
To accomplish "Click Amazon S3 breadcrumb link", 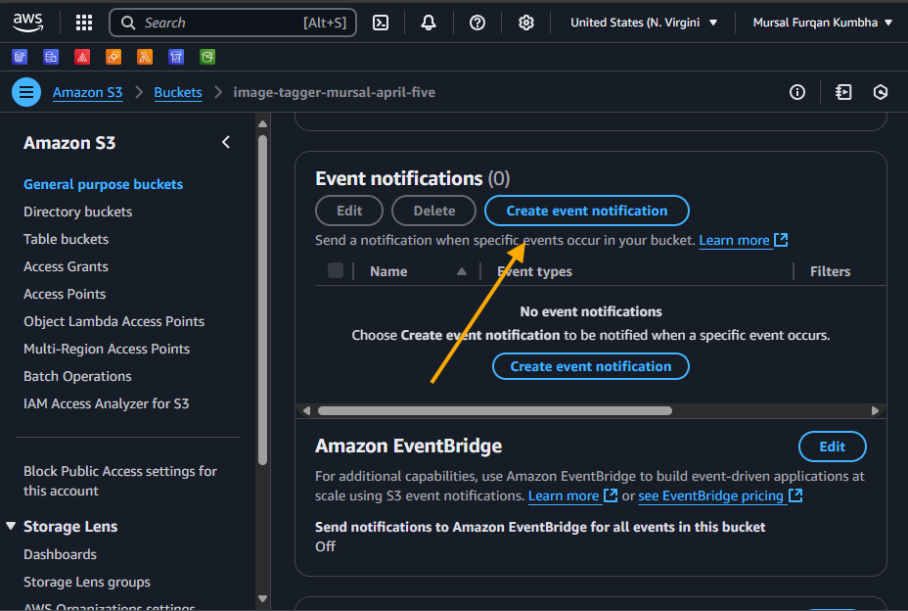I will click(87, 92).
